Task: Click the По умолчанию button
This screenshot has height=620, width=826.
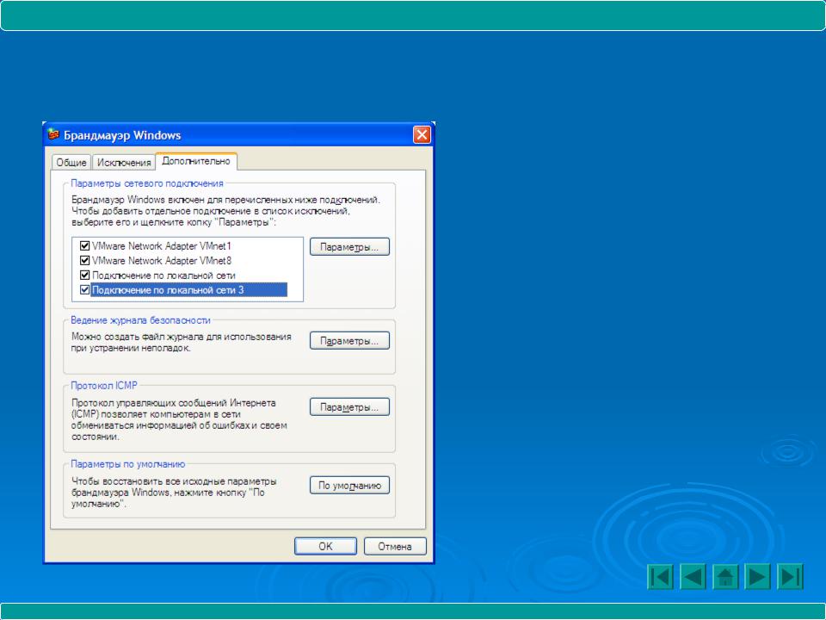Action: pos(349,485)
